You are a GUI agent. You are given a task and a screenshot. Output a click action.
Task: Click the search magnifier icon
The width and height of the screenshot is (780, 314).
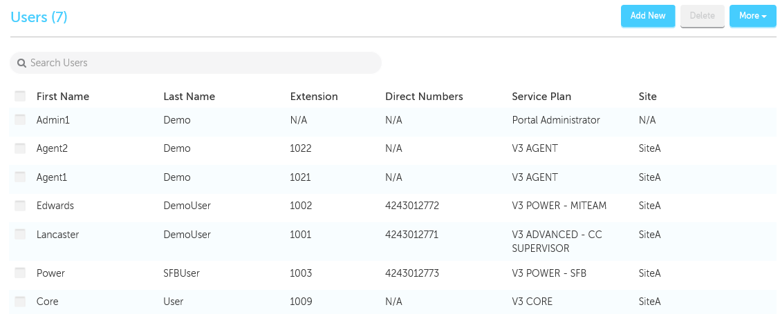click(21, 63)
